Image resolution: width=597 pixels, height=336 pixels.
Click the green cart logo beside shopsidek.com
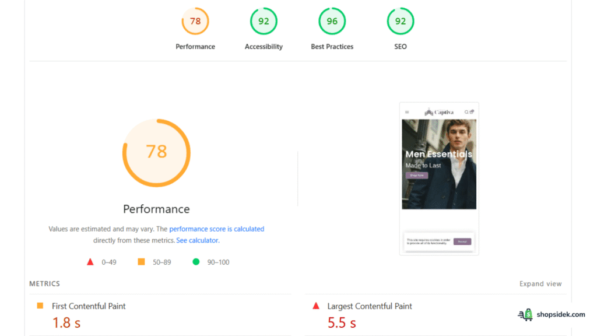click(525, 314)
